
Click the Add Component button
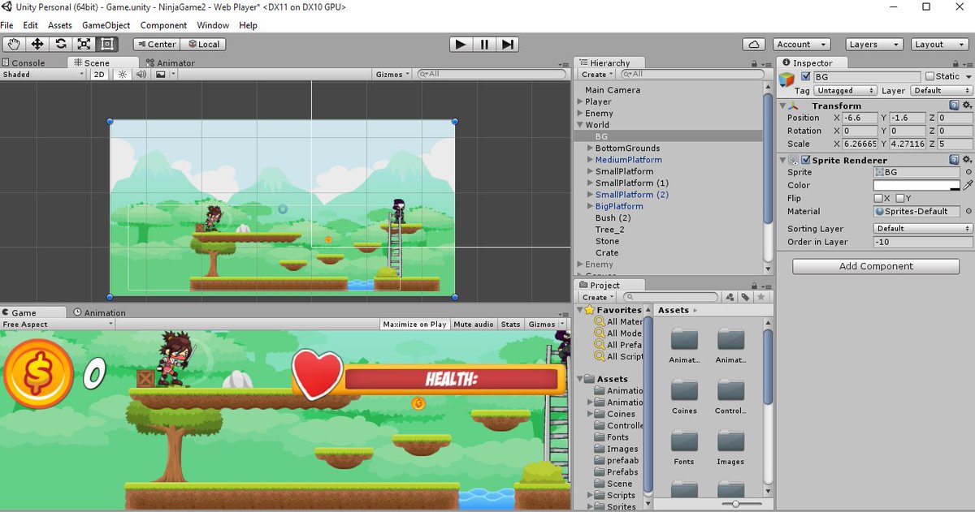click(x=876, y=266)
